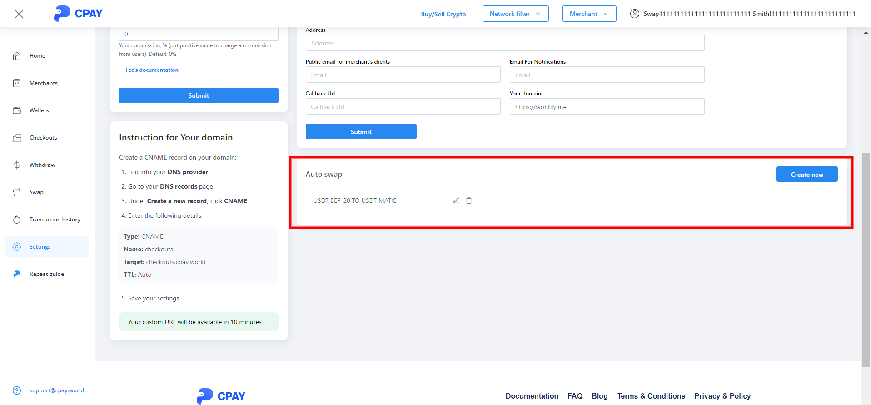Expand the Merchant dropdown
The height and width of the screenshot is (405, 871).
(589, 14)
